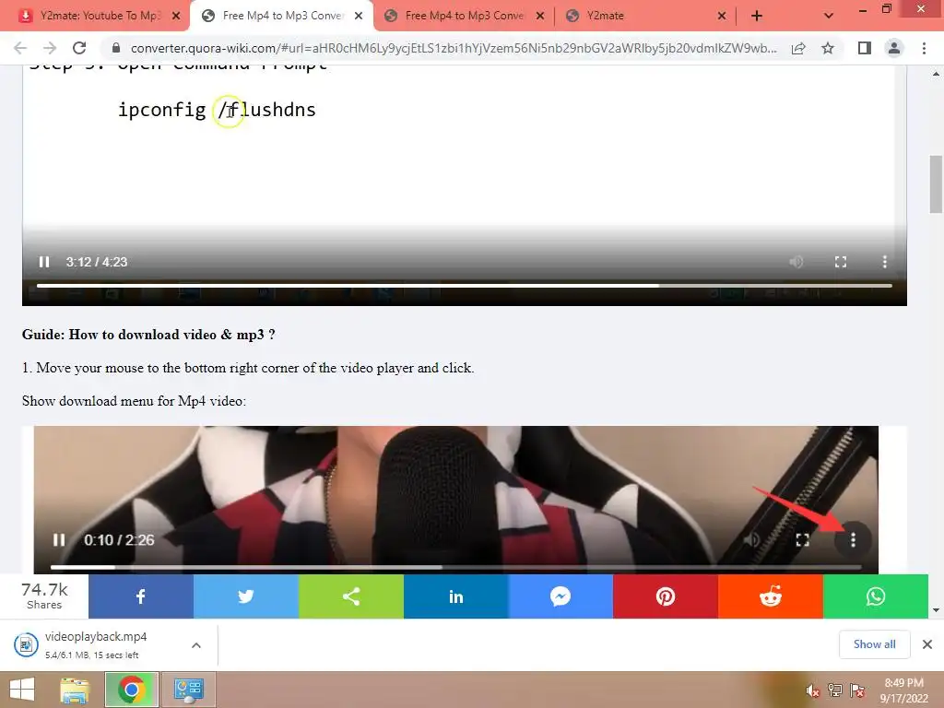This screenshot has width=944, height=708.
Task: Click the page vertical scrollbar thumb
Action: [936, 184]
